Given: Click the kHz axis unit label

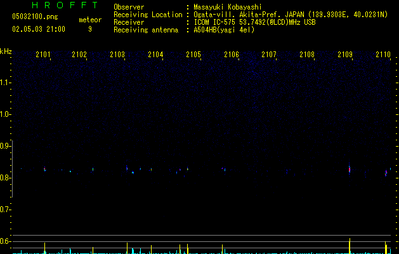Looking at the screenshot, I should pos(6,51).
